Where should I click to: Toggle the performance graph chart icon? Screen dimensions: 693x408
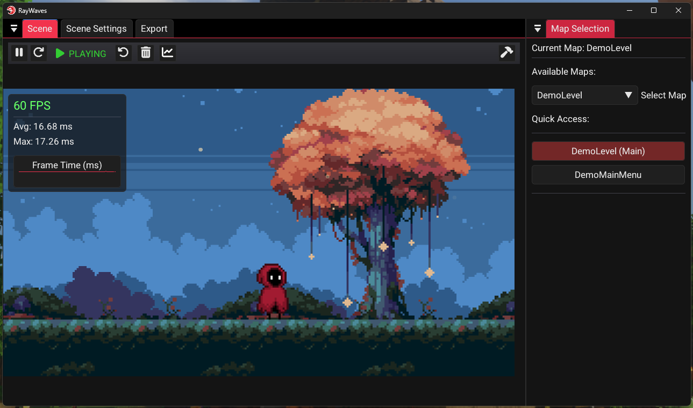pyautogui.click(x=168, y=53)
